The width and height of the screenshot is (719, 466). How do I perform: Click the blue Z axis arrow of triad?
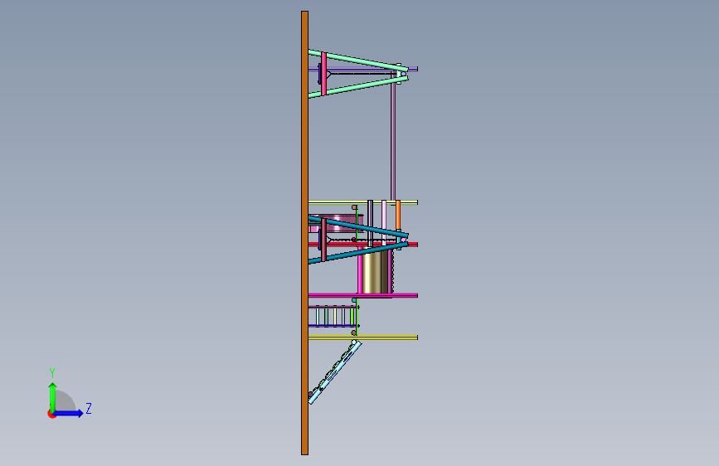[x=69, y=413]
